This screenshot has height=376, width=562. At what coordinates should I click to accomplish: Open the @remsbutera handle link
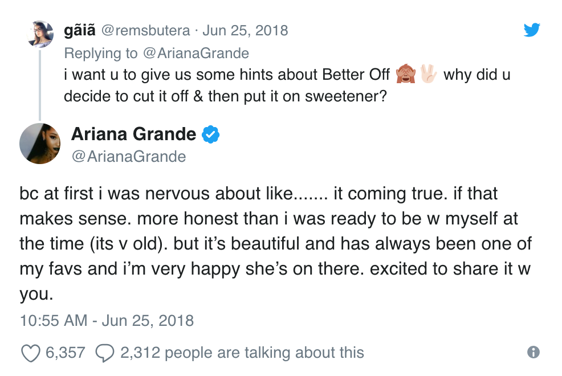(143, 30)
